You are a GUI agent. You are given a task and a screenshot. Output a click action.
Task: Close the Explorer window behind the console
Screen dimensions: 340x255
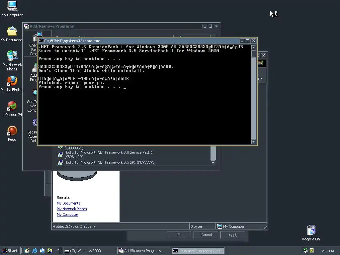(x=263, y=55)
